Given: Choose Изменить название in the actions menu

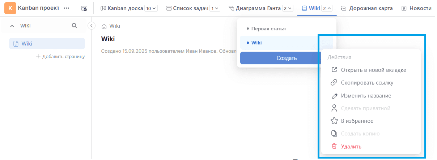Looking at the screenshot, I should pos(366,96).
